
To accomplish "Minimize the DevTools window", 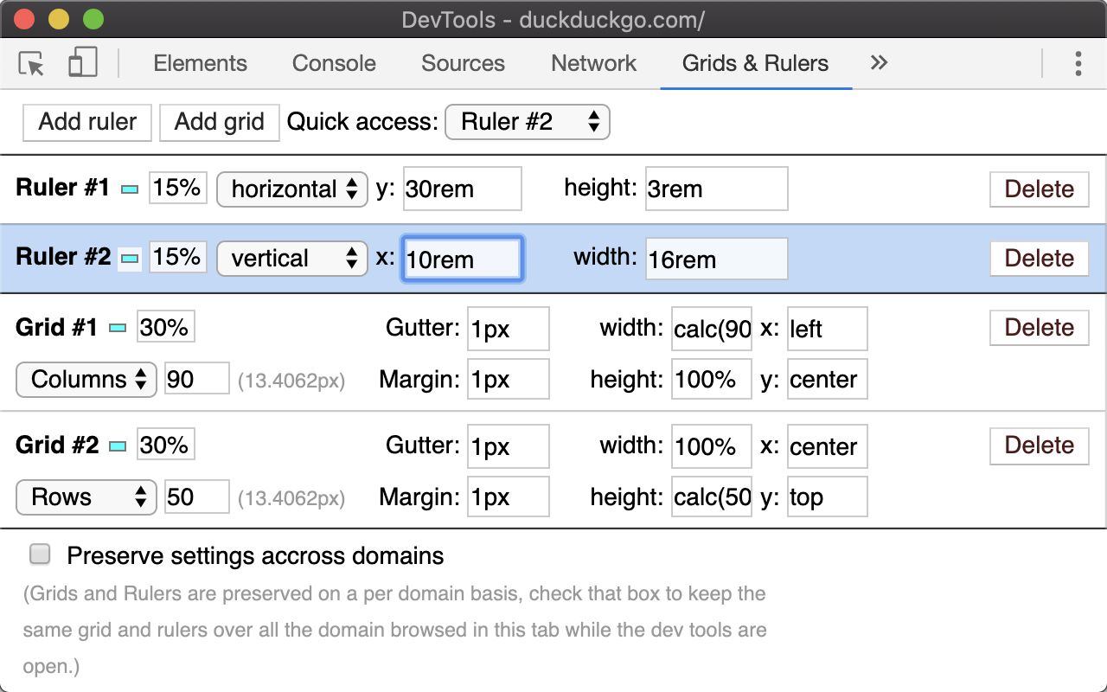I will click(59, 18).
